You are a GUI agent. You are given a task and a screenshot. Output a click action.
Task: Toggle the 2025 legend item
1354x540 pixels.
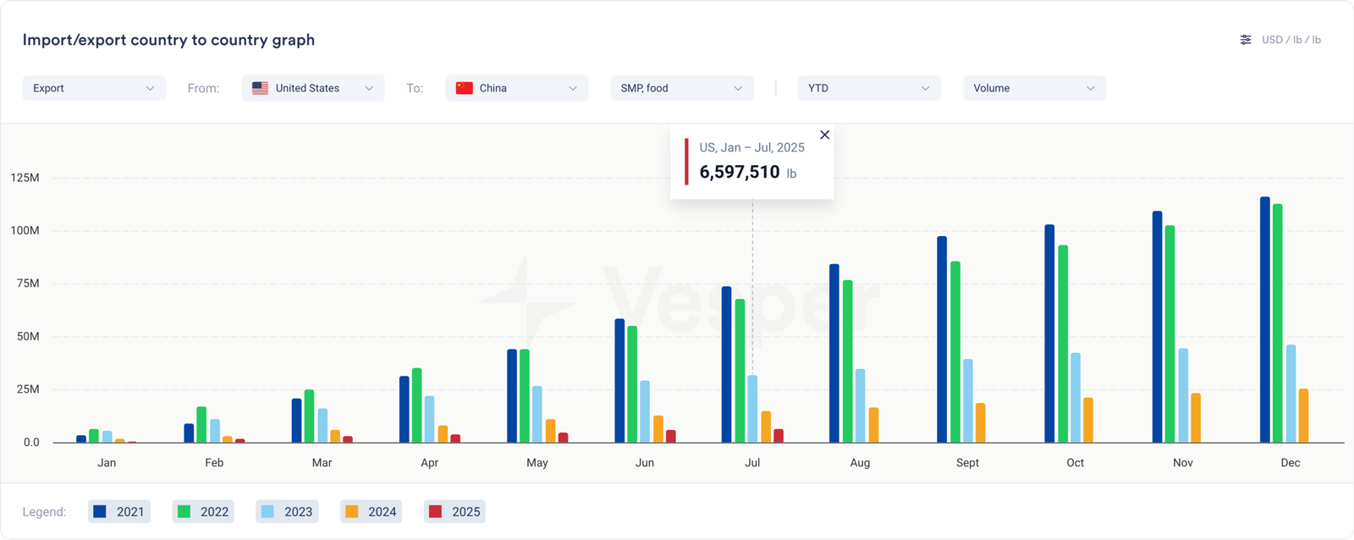tap(454, 511)
